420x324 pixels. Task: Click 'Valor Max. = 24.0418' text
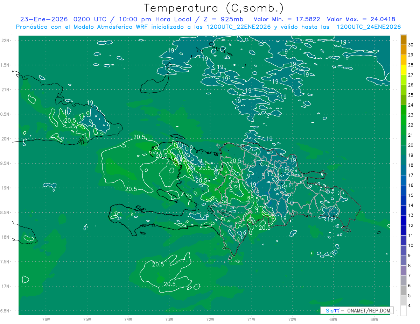point(361,19)
